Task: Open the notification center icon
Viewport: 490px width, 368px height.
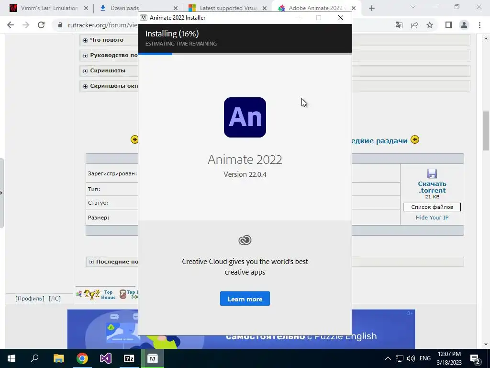Action: [475, 358]
